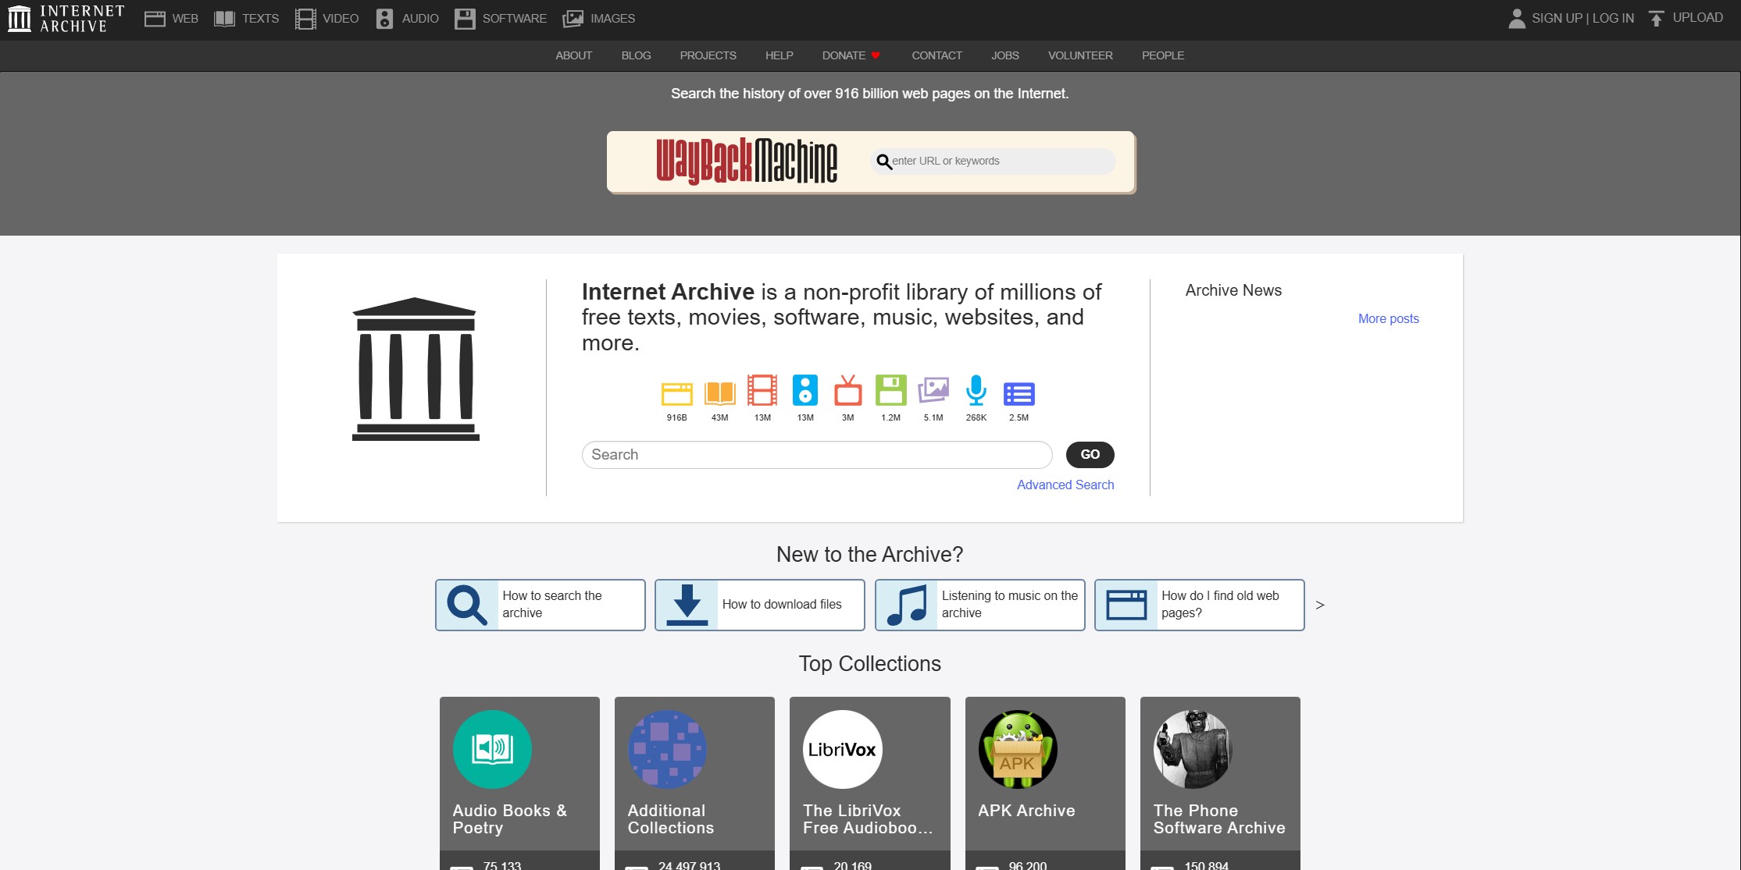Click the 'GO' search button

pyautogui.click(x=1090, y=454)
